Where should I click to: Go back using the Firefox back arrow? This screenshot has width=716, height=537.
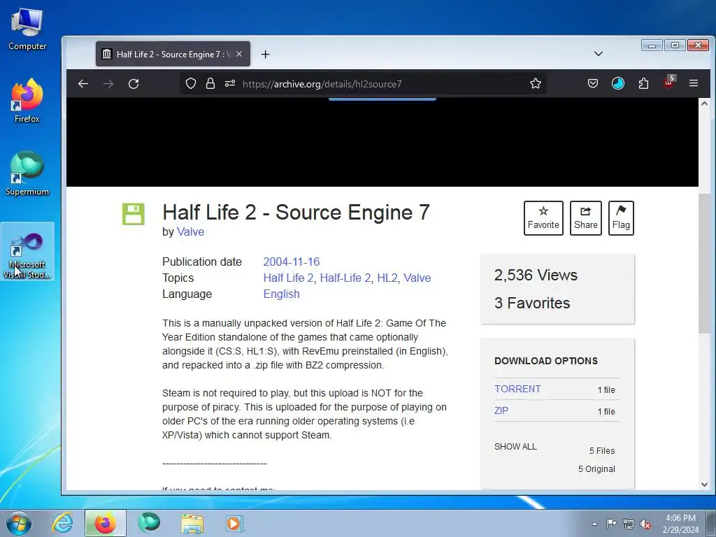pos(83,84)
